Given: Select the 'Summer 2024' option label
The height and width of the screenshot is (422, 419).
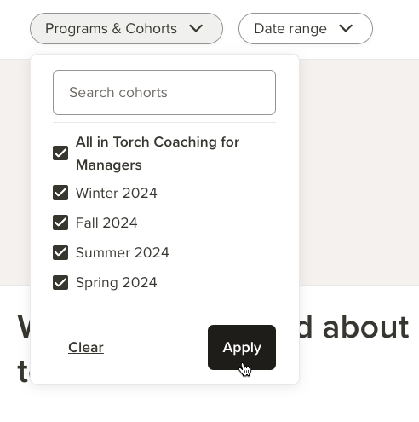Looking at the screenshot, I should [x=123, y=252].
